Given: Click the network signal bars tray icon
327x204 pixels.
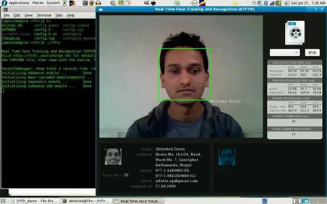Looking at the screenshot, I should (x=272, y=3).
